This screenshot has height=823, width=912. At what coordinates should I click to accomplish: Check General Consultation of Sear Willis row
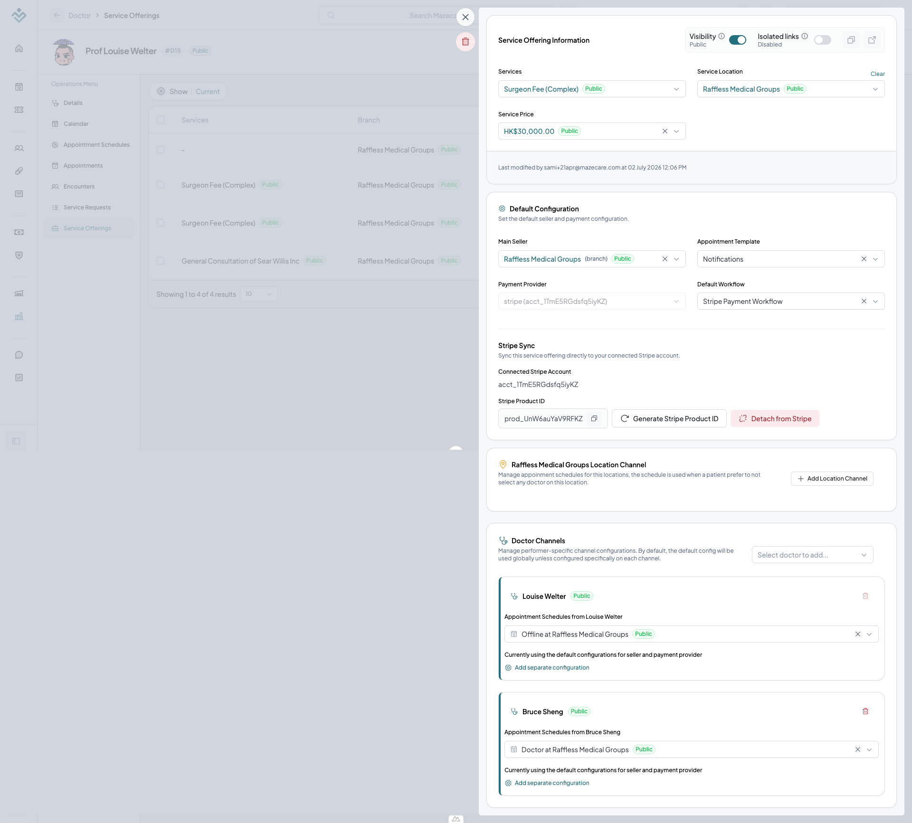160,261
